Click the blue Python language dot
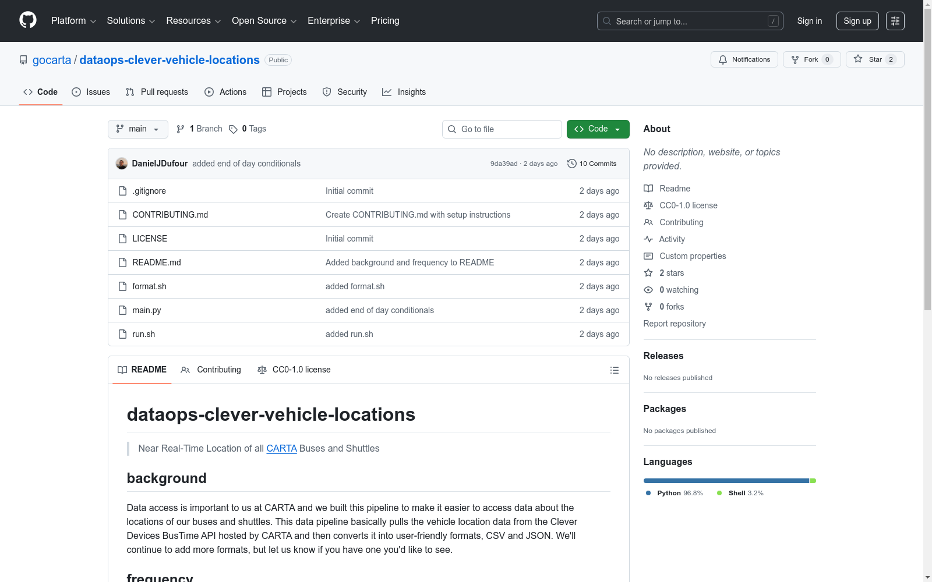This screenshot has height=582, width=932. tap(648, 493)
